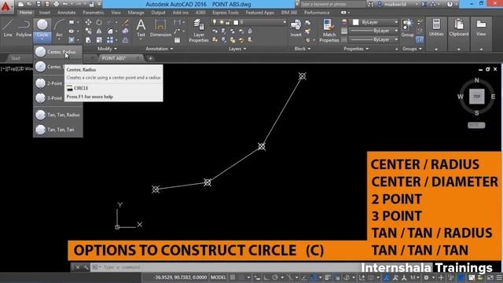
Task: Click the TOP face of ViewCube
Action: (x=476, y=96)
